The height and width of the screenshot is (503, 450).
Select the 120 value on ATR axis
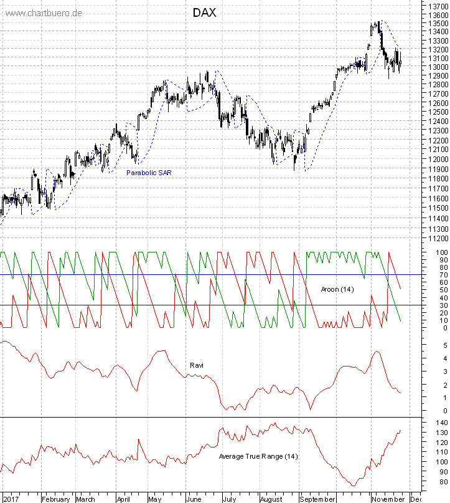[442, 443]
